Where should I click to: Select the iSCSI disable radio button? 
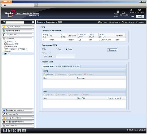(67, 49)
